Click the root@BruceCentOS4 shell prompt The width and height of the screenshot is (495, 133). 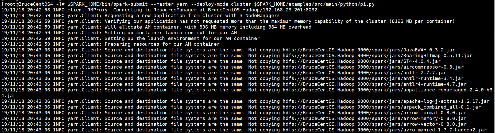pyautogui.click(x=31, y=4)
